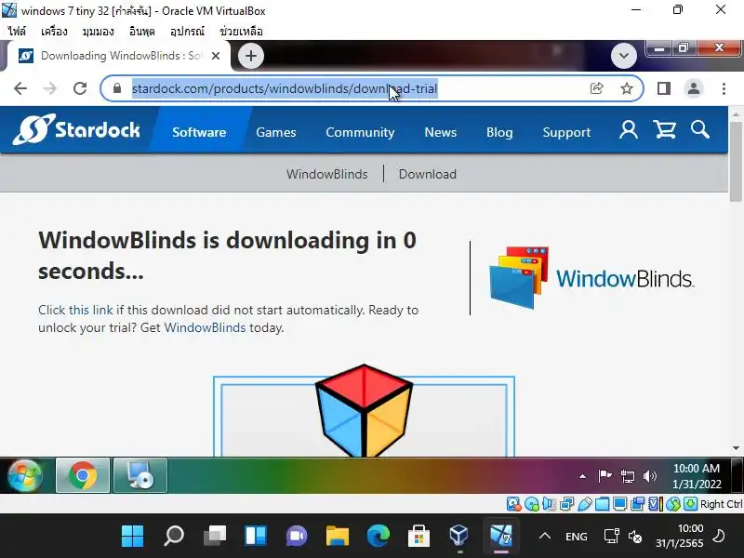
Task: Click Show Desktop strip on Windows 7 taskbar
Action: [737, 475]
